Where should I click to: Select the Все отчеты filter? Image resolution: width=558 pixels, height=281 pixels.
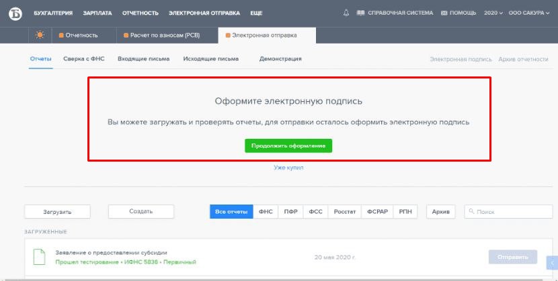pos(231,211)
